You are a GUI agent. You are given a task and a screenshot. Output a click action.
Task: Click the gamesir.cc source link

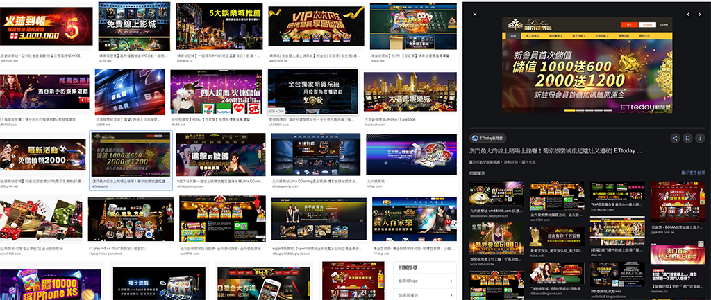pos(184,60)
